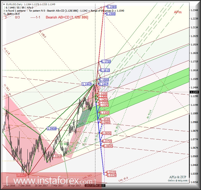
Task: Click the 1.1190 red price label
Action: coord(104,105)
